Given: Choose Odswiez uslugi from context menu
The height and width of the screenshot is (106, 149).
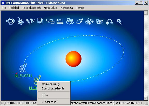Looking at the screenshot, I should click(x=51, y=84).
